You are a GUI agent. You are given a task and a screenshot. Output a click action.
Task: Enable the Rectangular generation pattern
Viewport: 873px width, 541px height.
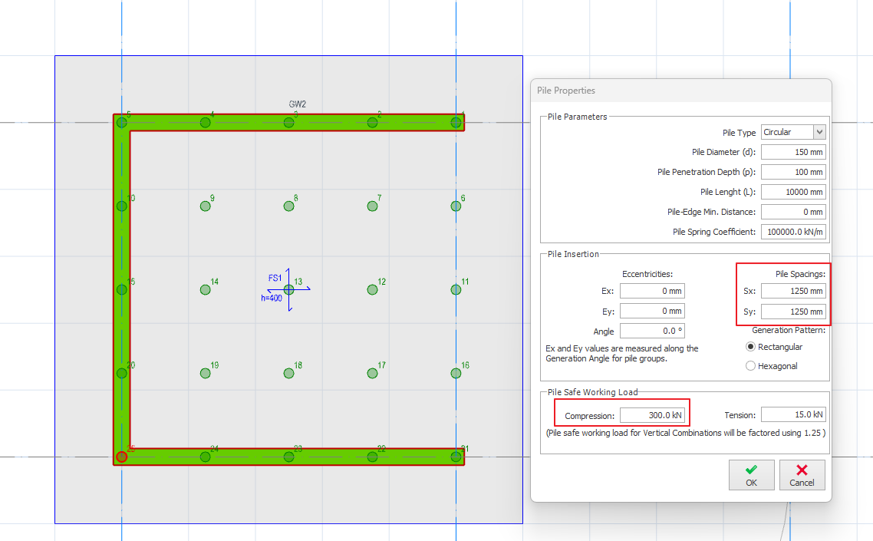750,347
